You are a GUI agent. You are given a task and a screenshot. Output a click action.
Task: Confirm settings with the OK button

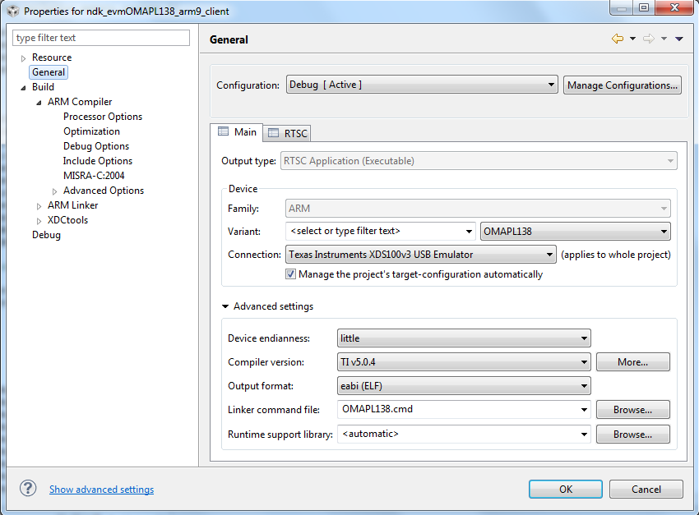[565, 488]
